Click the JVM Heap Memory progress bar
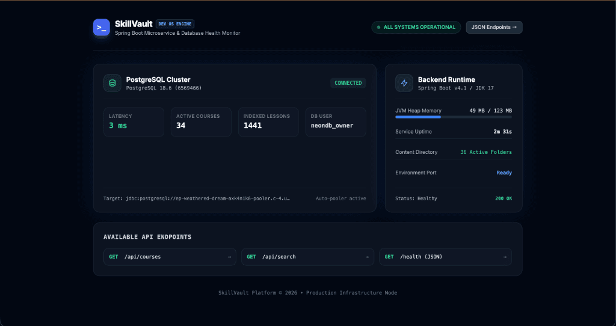The image size is (616, 326). pos(454,117)
